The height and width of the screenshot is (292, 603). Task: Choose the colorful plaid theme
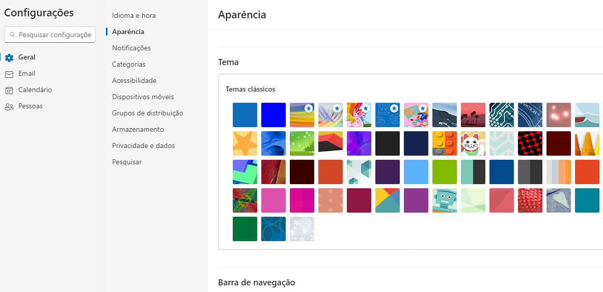tap(245, 200)
